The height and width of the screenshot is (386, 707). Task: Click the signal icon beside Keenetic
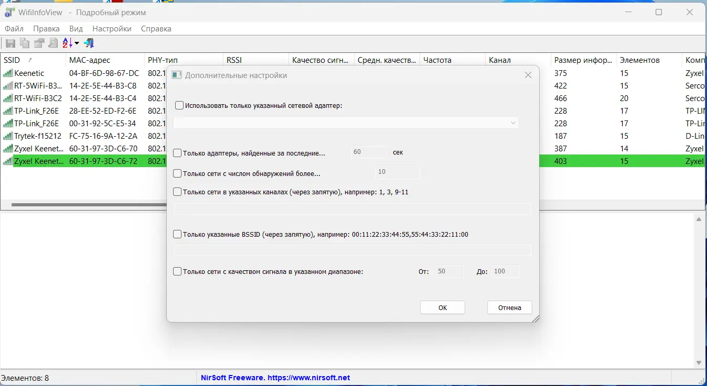(x=8, y=73)
